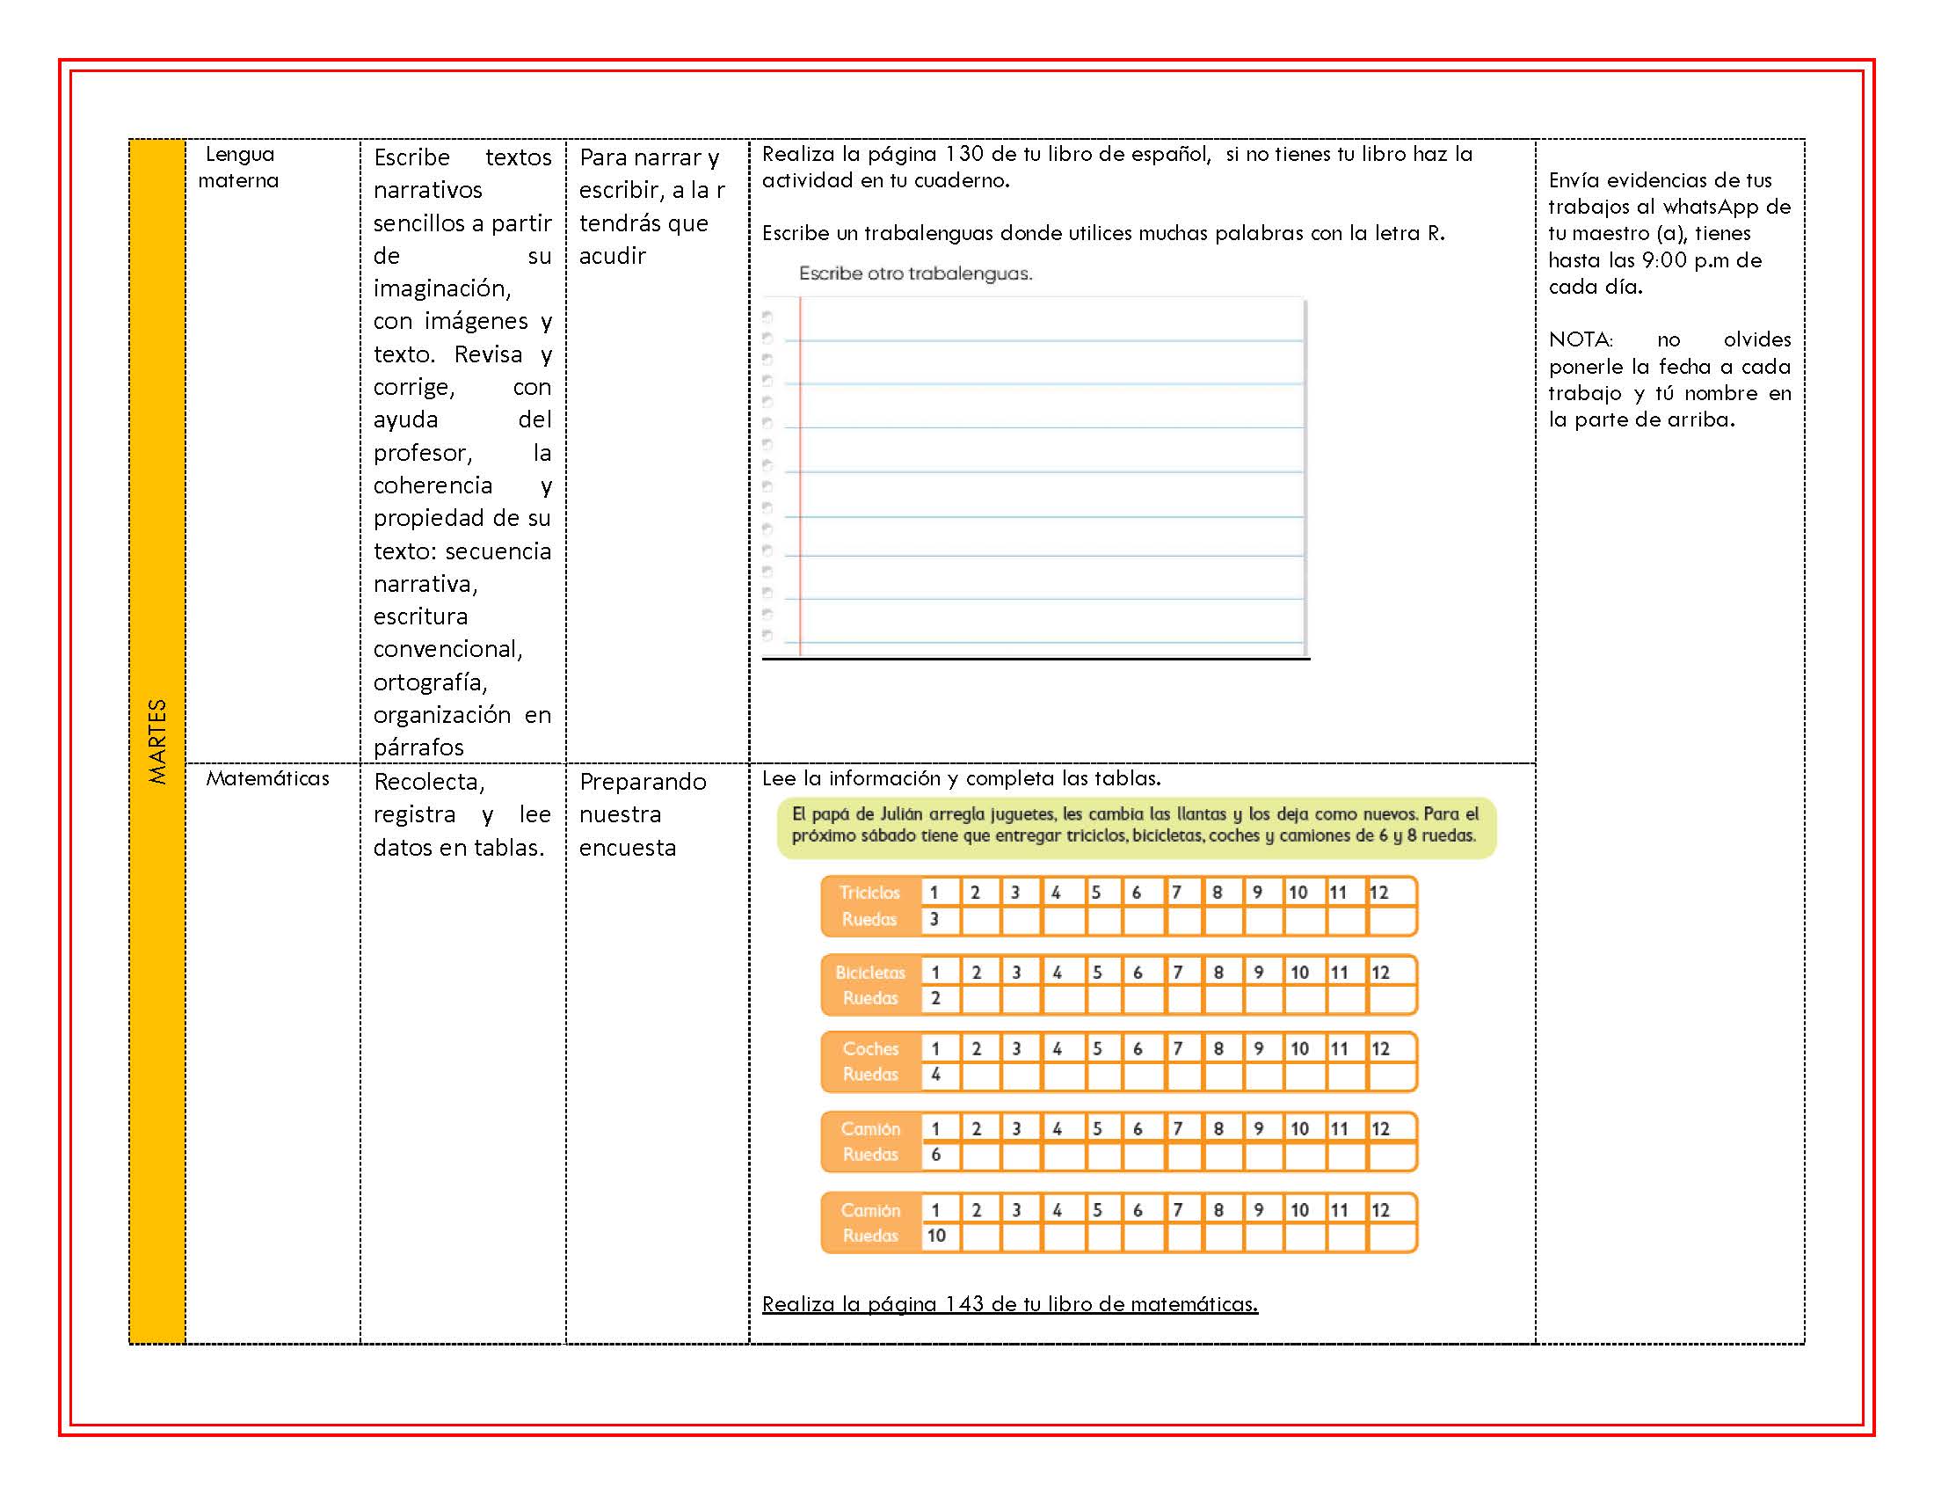
Task: Click the Ruedas cell showing value 10
Action: 940,1236
